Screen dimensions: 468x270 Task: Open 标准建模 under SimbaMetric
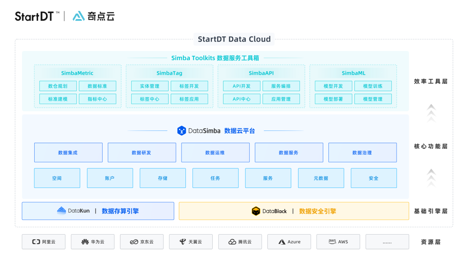coord(58,99)
